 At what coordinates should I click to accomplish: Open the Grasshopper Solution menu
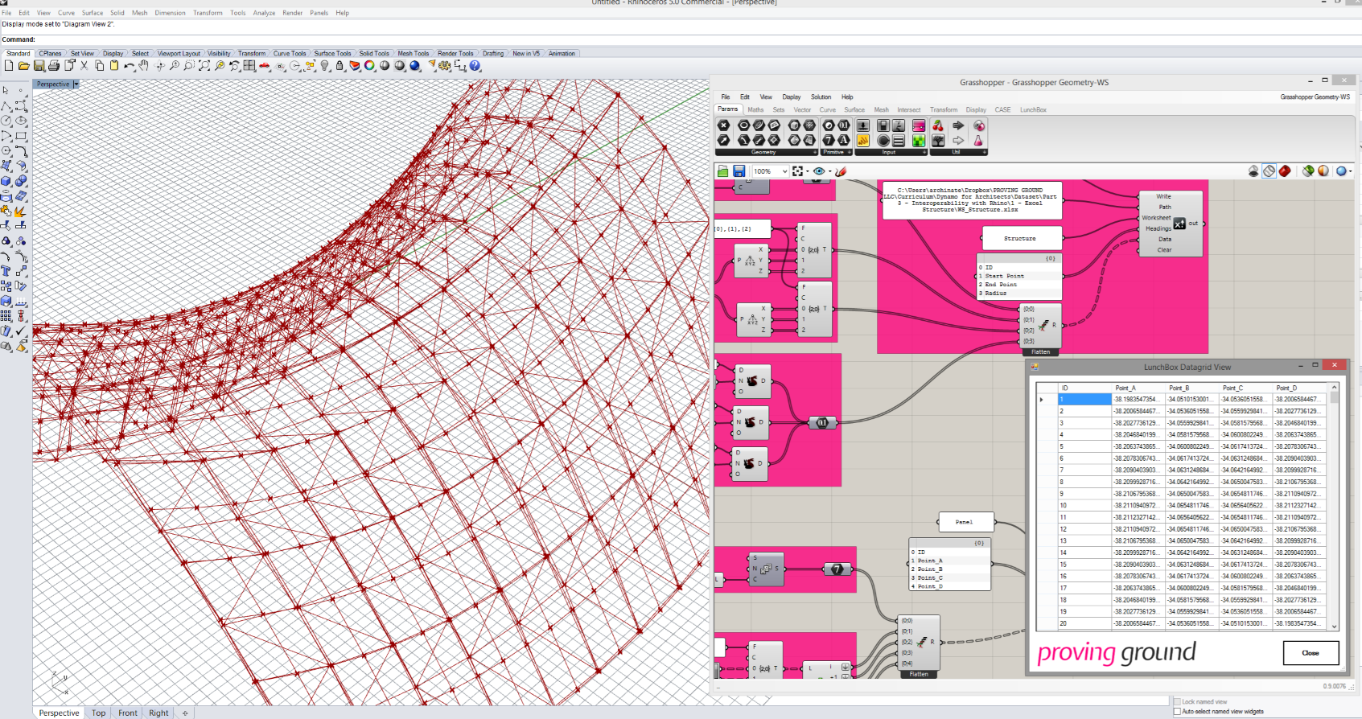tap(821, 97)
